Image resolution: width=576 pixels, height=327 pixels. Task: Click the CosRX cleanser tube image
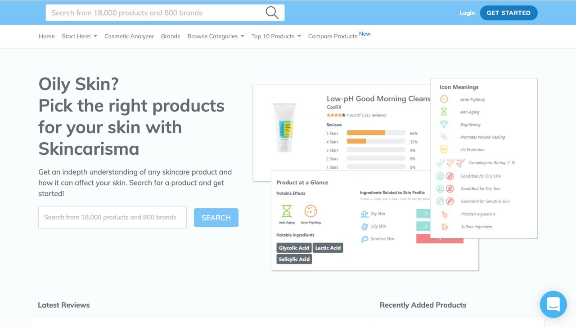(284, 128)
